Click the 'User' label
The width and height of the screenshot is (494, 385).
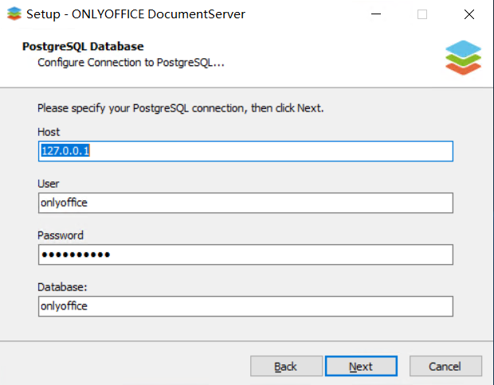coord(48,184)
